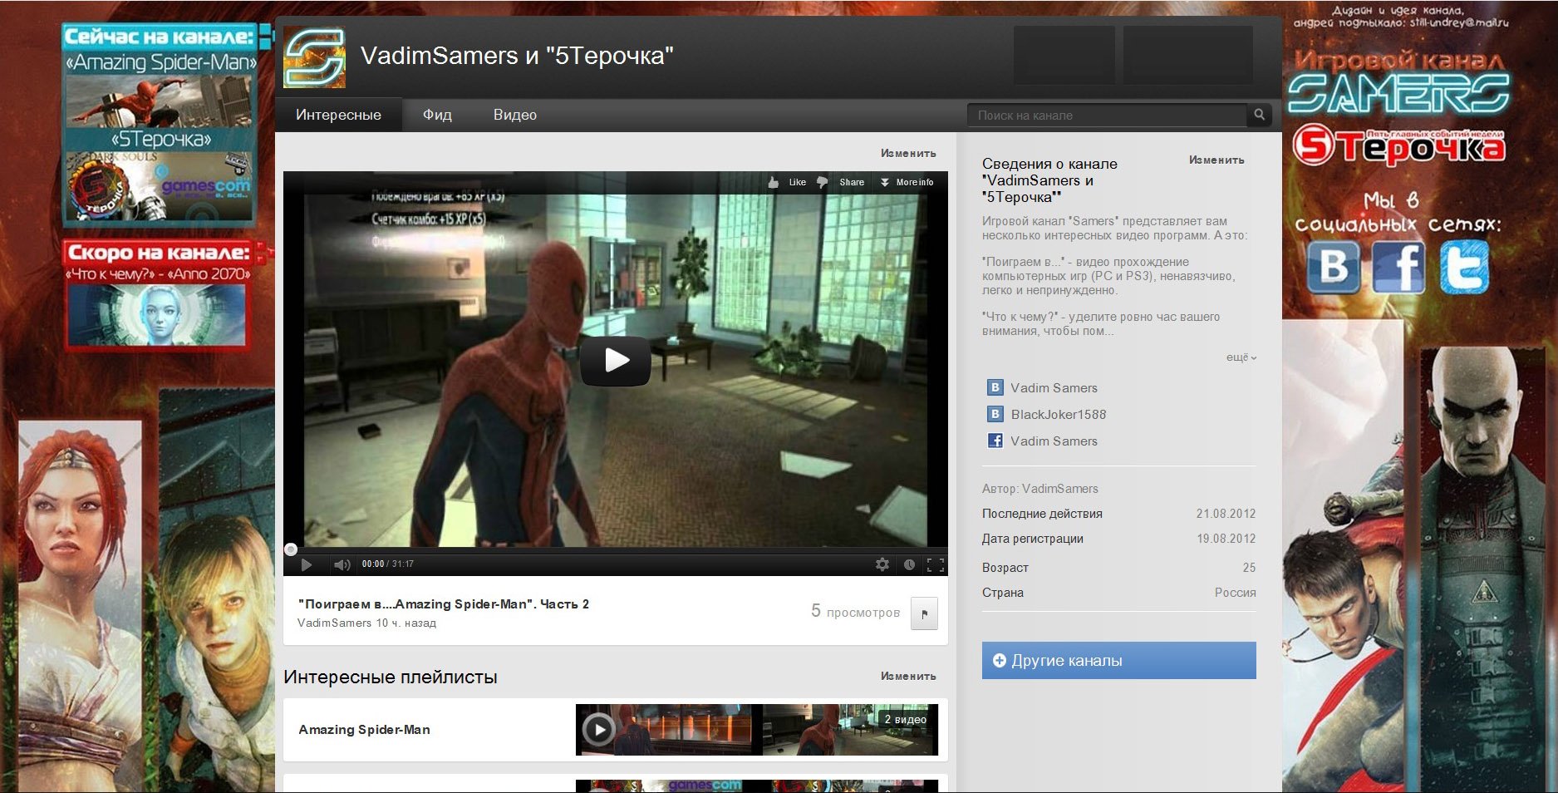Image resolution: width=1558 pixels, height=793 pixels.
Task: Dislike the video with thumbs-down icon
Action: (x=822, y=182)
